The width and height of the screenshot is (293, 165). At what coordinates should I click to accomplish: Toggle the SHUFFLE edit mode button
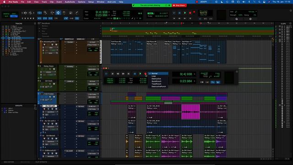tap(6, 14)
